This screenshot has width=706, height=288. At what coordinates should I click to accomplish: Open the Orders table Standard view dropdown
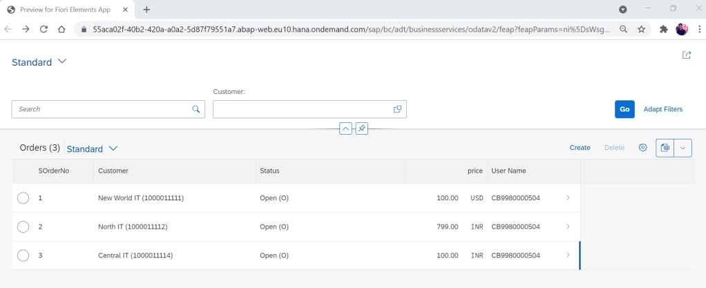point(113,148)
